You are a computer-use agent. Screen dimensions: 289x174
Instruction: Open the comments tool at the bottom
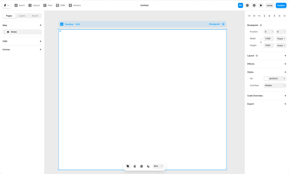coord(141,166)
